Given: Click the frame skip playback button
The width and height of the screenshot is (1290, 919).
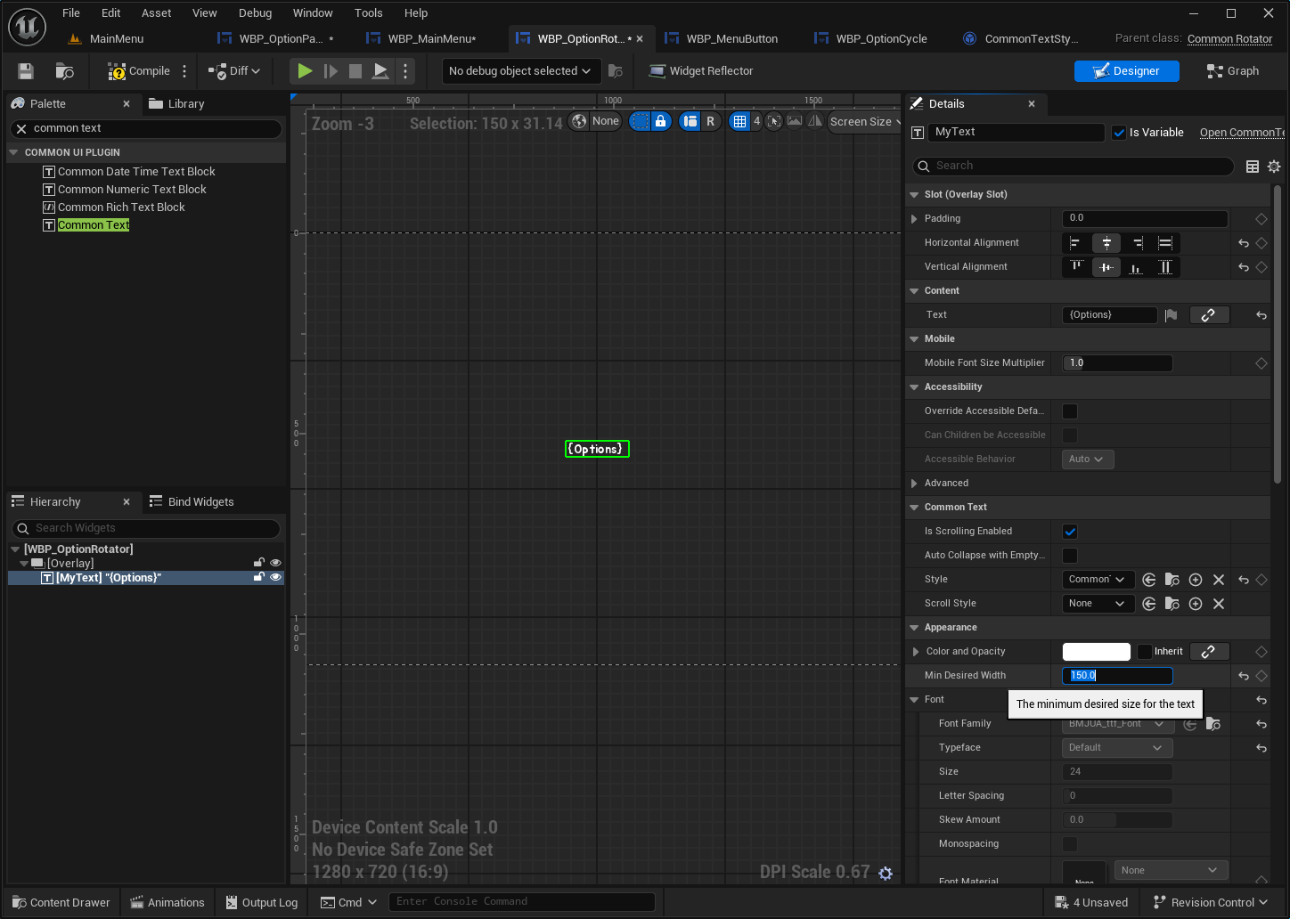Looking at the screenshot, I should click(331, 71).
